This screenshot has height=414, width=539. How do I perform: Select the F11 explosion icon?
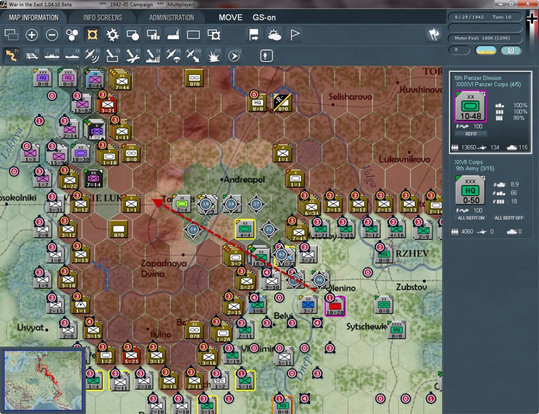(214, 55)
